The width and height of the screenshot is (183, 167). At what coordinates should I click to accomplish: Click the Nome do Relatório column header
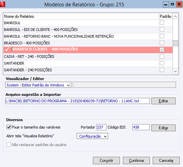click(x=81, y=17)
